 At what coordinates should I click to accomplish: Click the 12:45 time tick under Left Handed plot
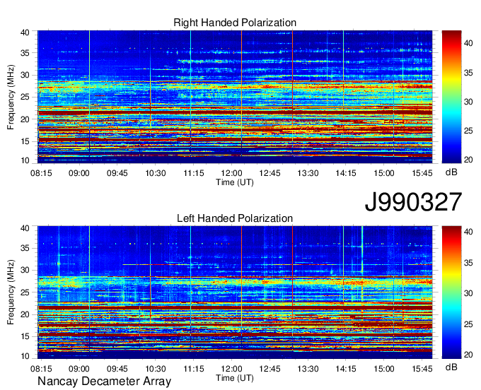click(x=270, y=369)
